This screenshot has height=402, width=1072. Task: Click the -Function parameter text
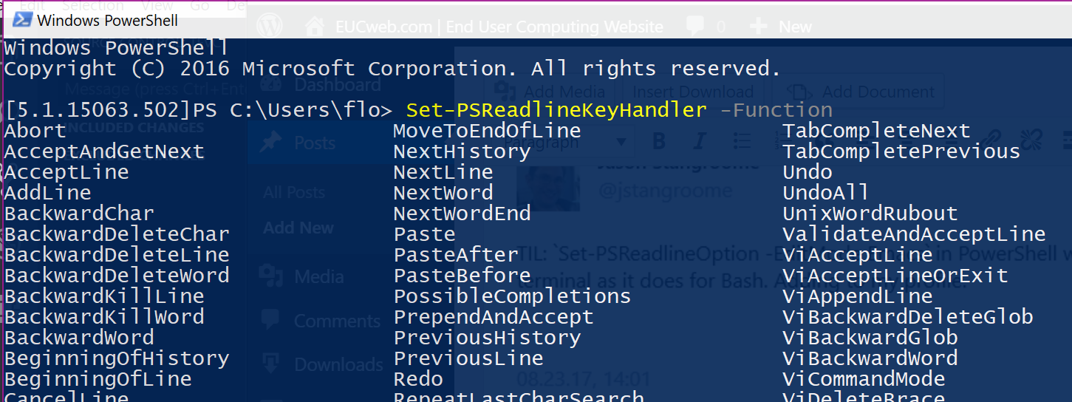click(x=776, y=111)
